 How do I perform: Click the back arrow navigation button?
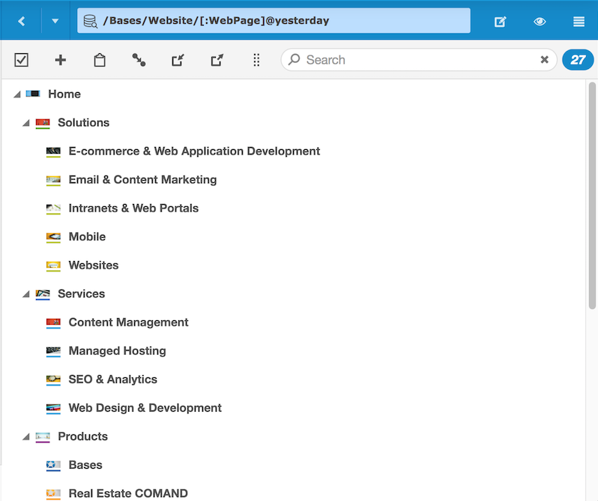21,21
